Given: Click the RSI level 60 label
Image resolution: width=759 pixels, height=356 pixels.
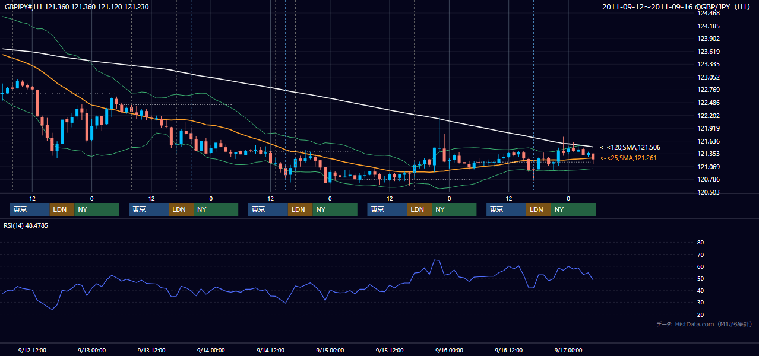Looking at the screenshot, I should 700,266.
